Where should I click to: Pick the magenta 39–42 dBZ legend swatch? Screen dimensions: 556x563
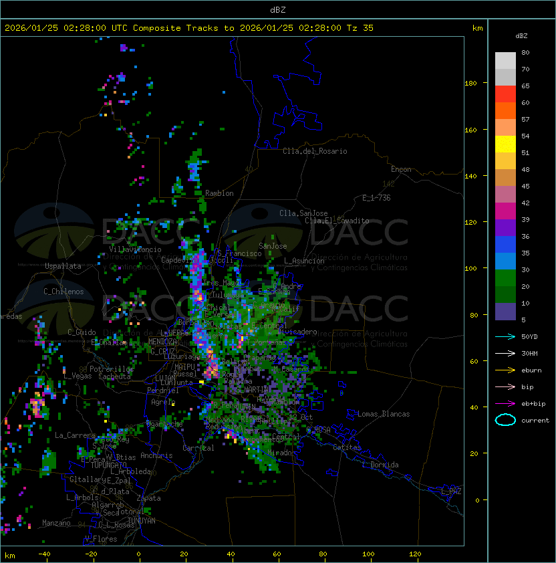pos(505,211)
